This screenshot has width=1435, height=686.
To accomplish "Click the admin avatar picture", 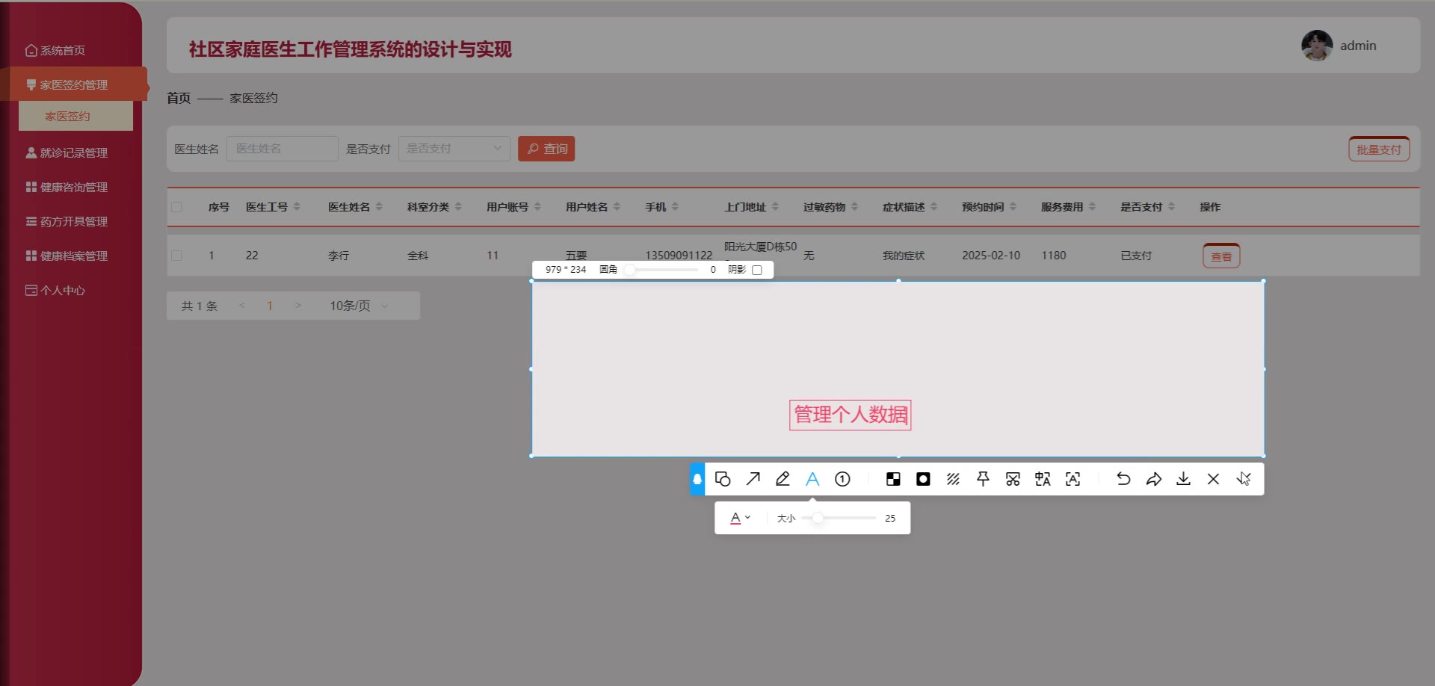I will click(x=1317, y=46).
